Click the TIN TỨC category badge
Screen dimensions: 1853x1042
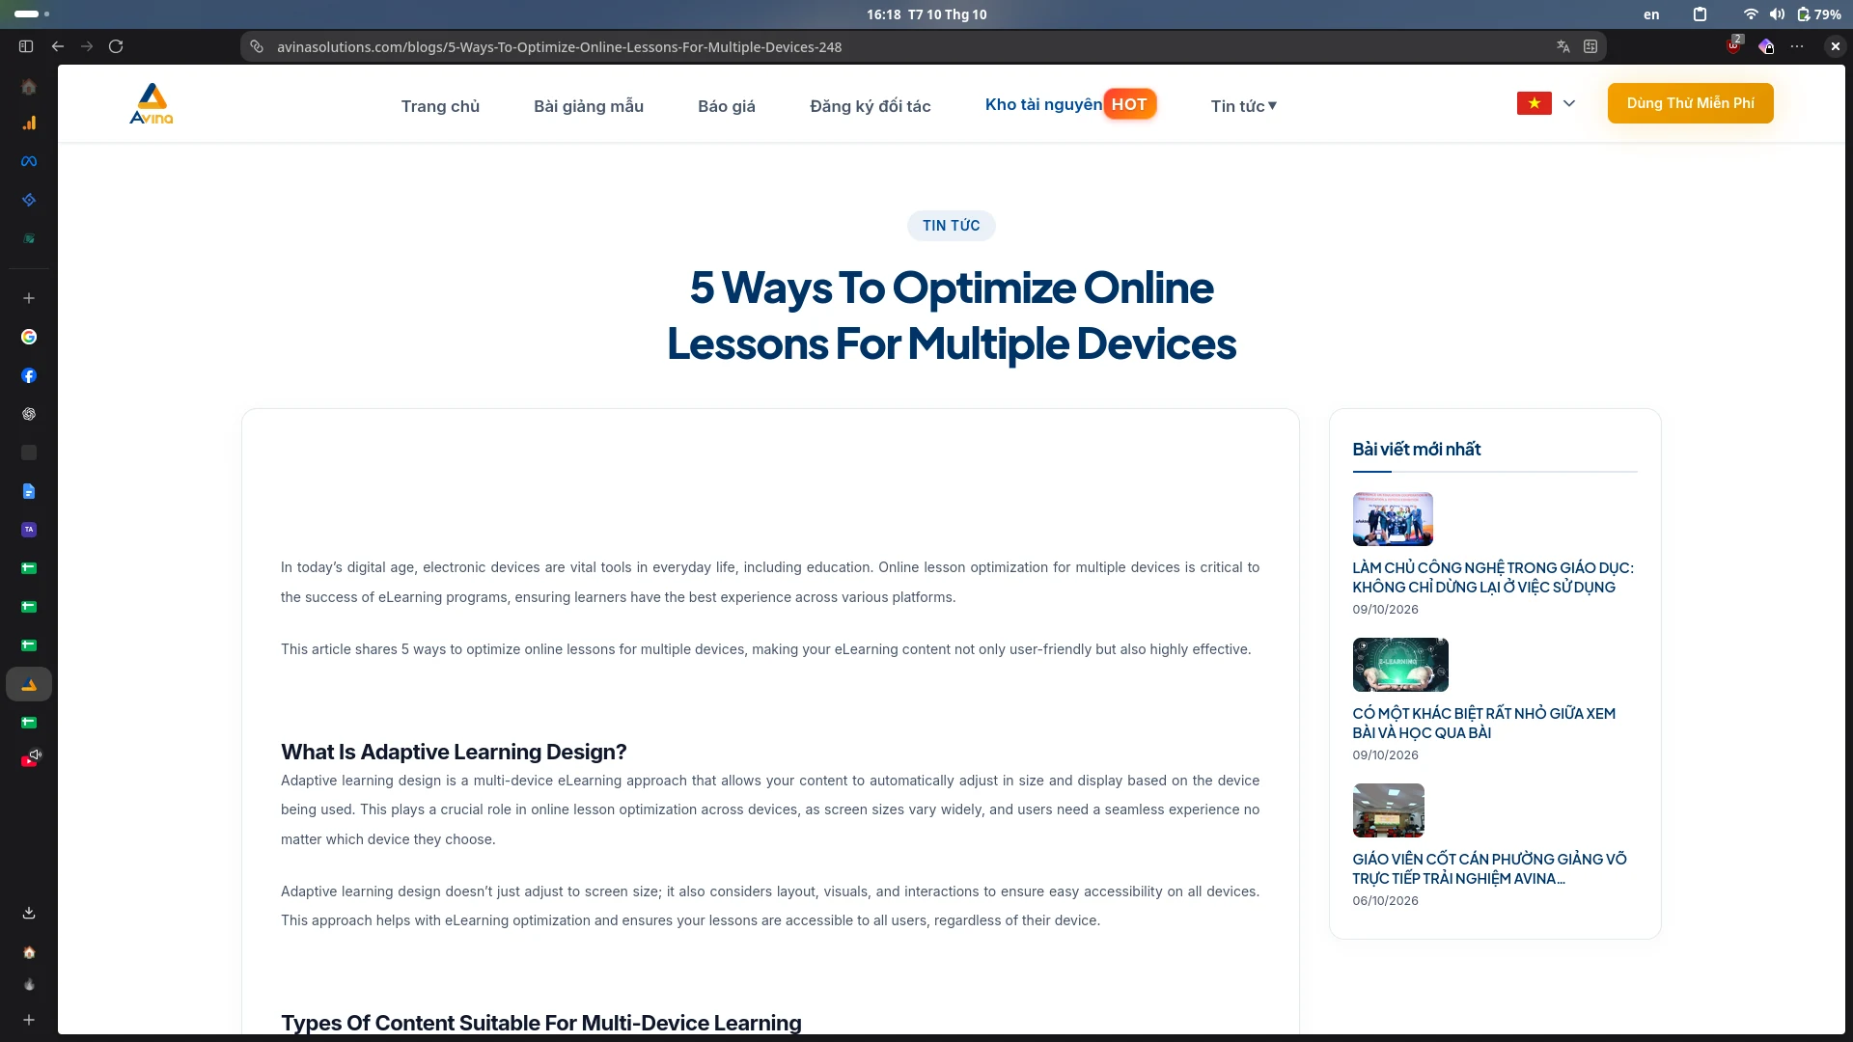tap(952, 226)
